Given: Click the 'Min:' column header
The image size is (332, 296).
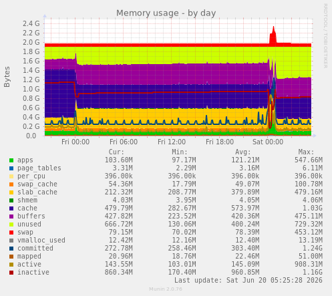Looking at the screenshot, I should [x=180, y=152].
